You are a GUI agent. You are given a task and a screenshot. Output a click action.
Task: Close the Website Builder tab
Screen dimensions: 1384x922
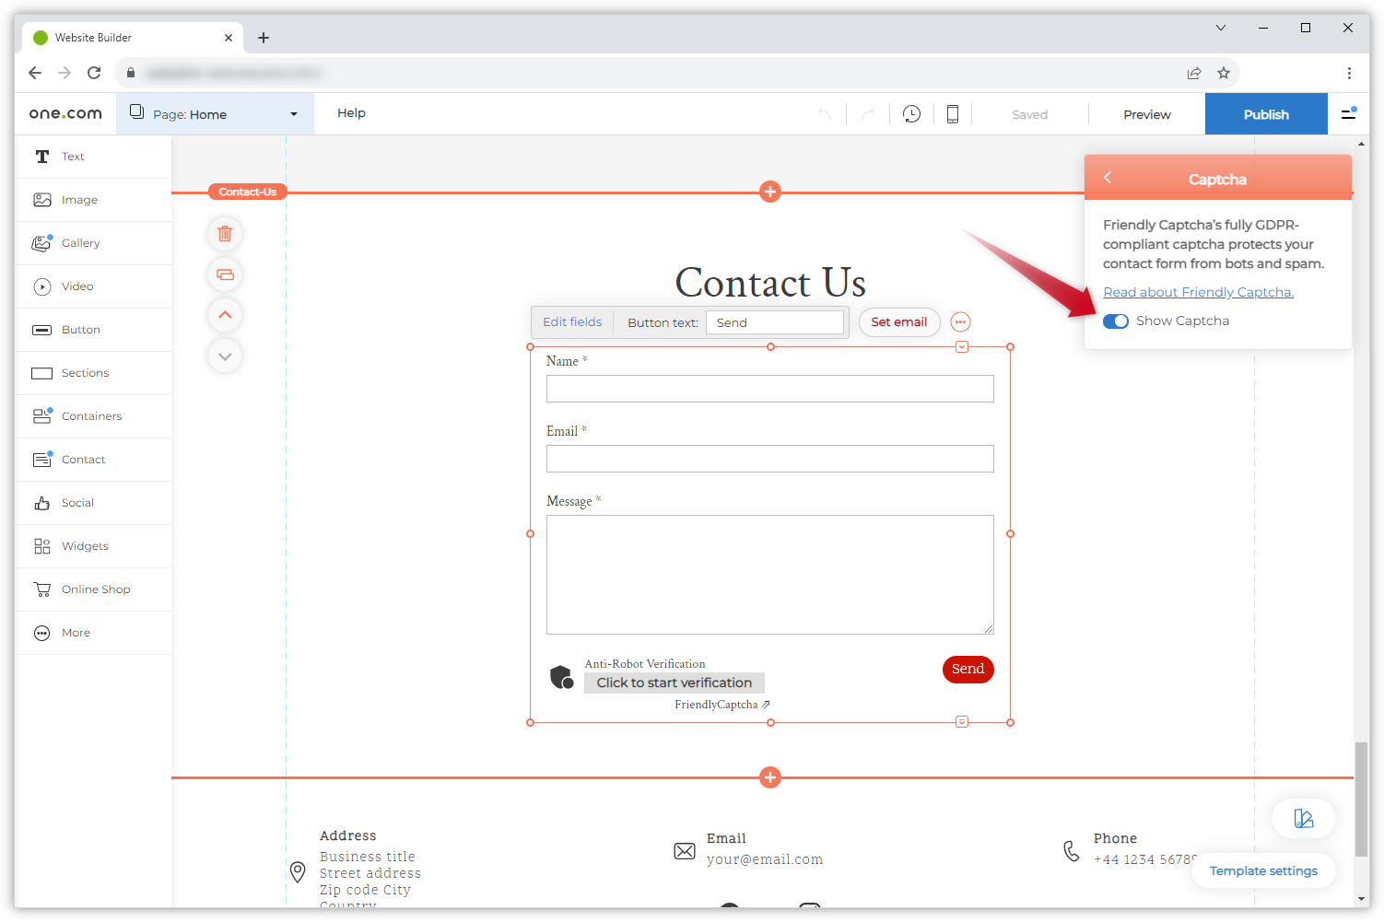click(x=229, y=38)
